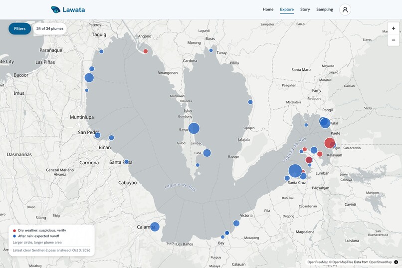Click 'Larger circle, larger plume area' note

pos(37,243)
